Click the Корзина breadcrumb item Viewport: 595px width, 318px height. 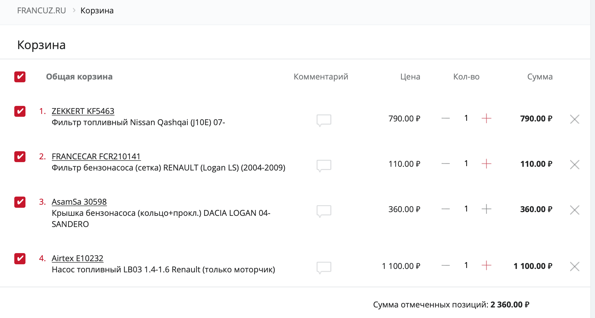pos(97,11)
